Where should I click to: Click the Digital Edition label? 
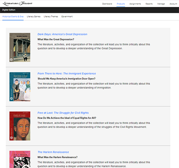pos(9,10)
